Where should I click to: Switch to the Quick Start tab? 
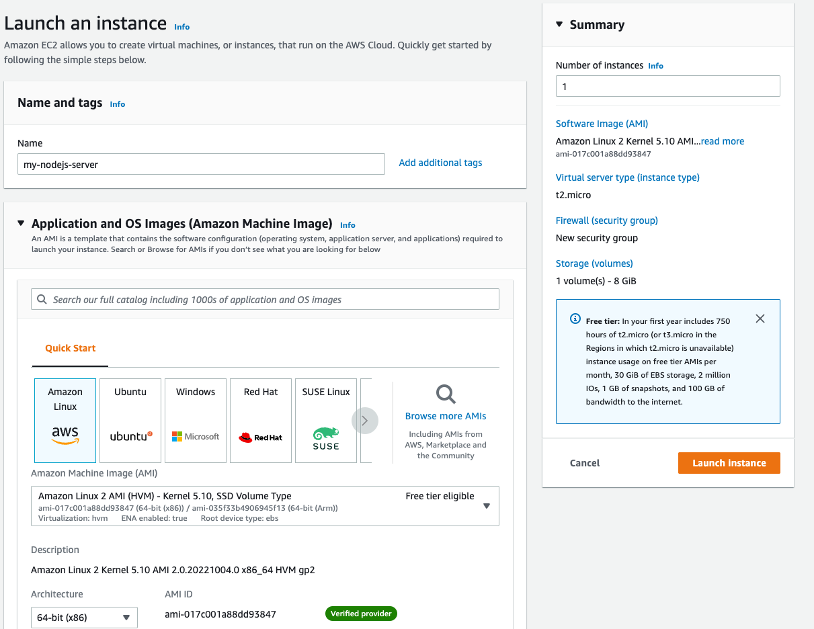point(70,348)
